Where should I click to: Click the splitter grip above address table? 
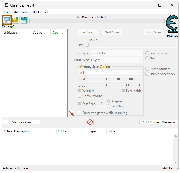(90, 127)
